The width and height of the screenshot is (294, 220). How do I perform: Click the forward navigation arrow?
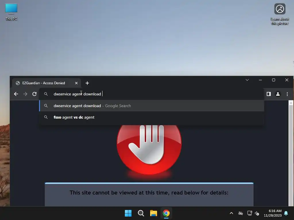(25, 94)
